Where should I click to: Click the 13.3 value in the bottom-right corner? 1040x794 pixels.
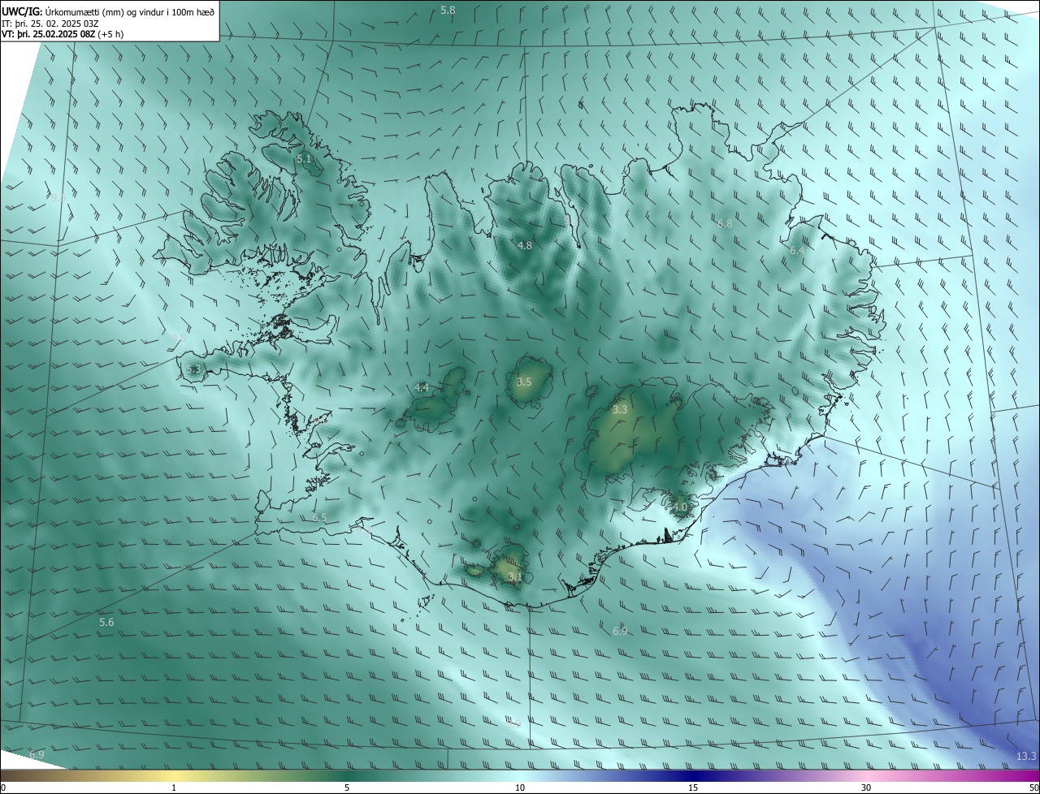[x=1026, y=756]
